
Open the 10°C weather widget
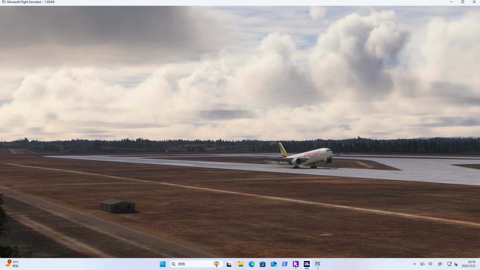11,264
